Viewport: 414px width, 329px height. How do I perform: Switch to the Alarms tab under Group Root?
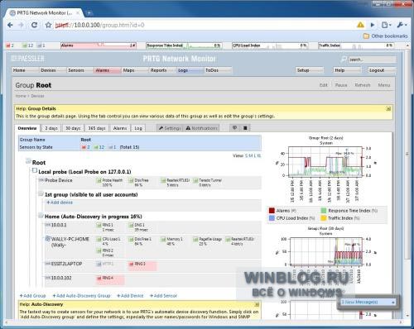(x=120, y=128)
